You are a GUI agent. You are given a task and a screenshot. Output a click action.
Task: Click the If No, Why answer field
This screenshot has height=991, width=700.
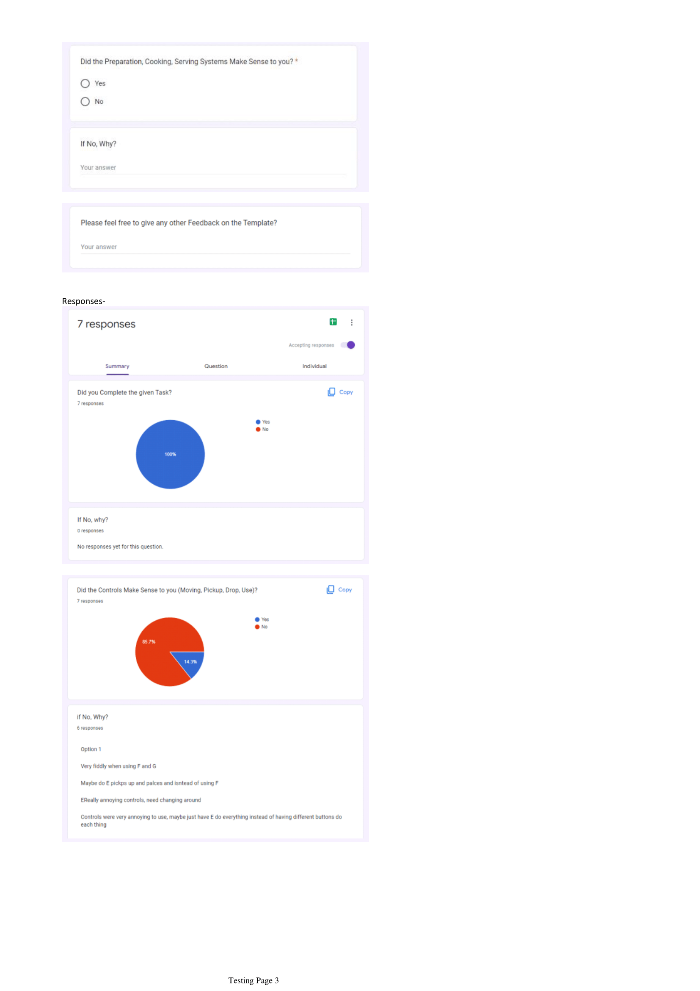point(213,167)
